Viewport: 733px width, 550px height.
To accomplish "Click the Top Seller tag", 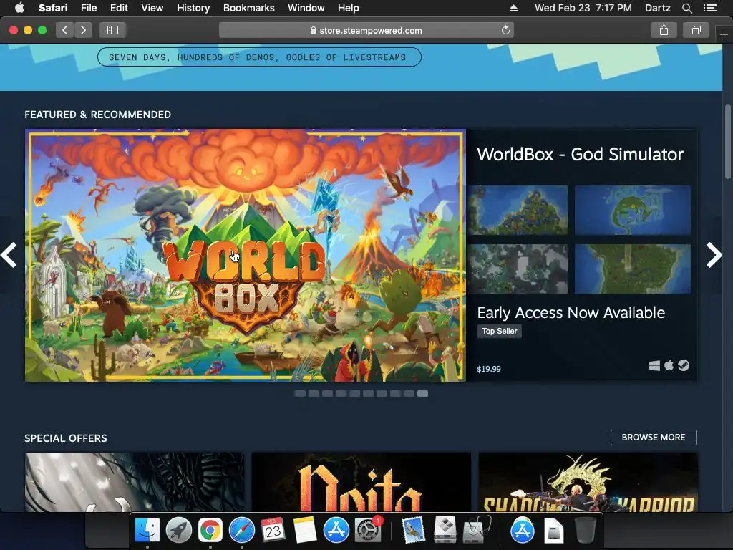I will pyautogui.click(x=499, y=331).
